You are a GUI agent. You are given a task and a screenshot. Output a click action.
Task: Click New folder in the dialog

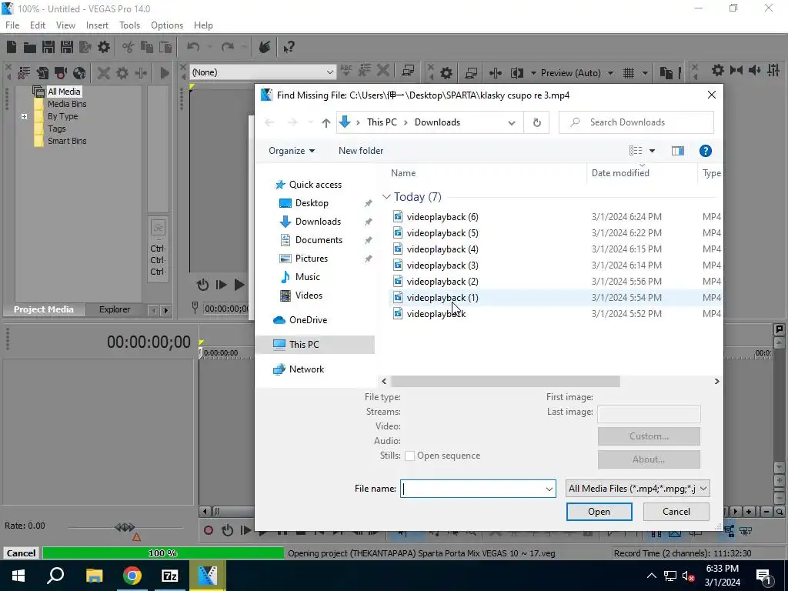click(x=361, y=151)
